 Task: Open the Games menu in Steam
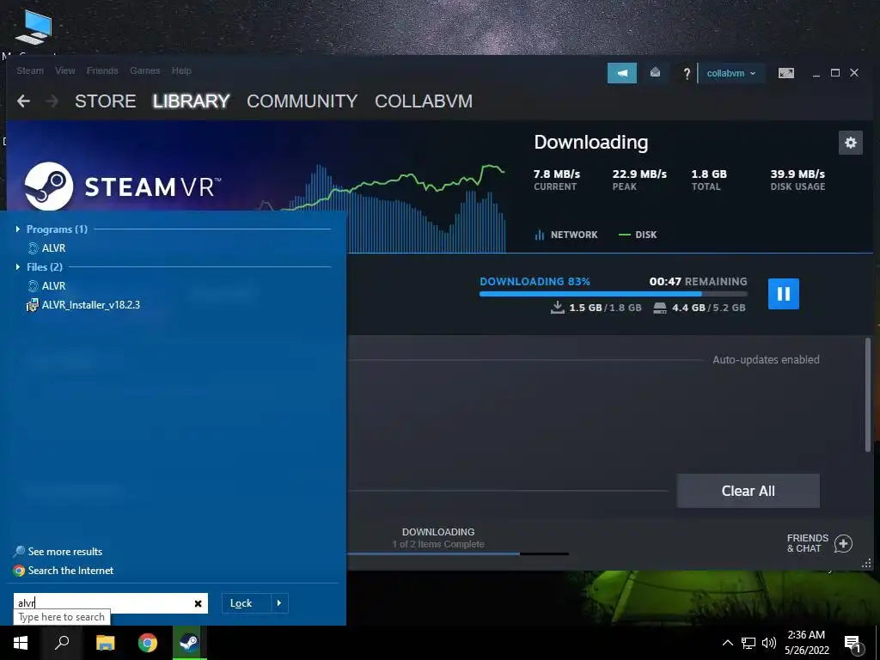[x=144, y=70]
